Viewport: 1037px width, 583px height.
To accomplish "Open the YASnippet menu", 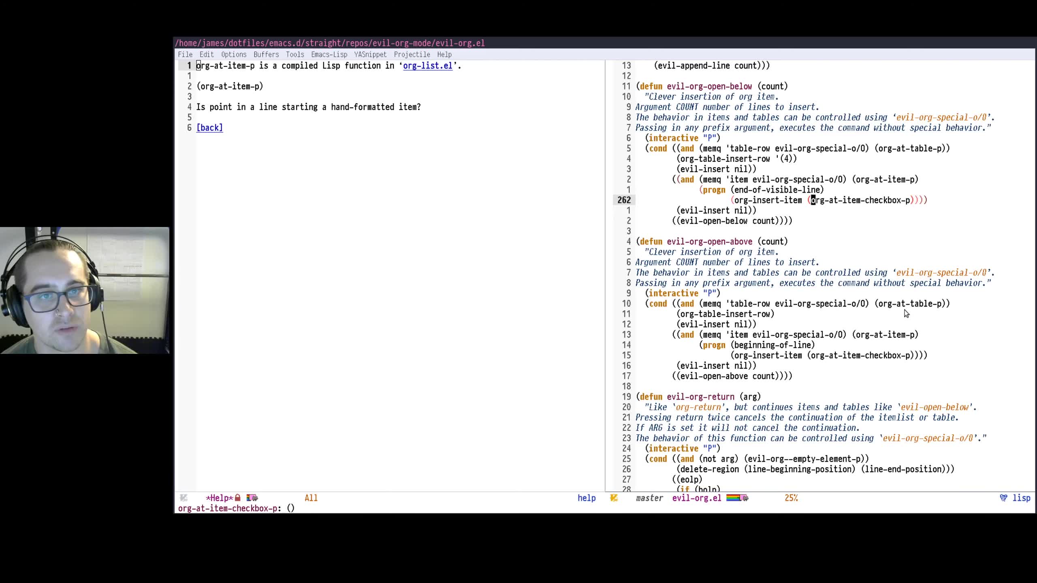I will pos(370,54).
